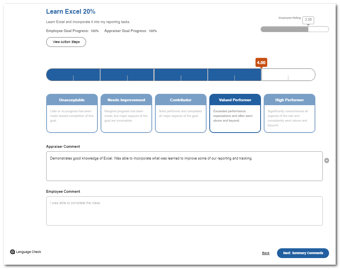Click the Back link
340x269 pixels.
[x=266, y=253]
